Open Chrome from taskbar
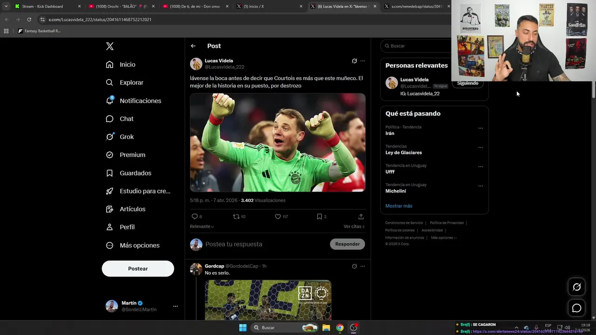Viewport: 596px width, 335px height. [x=340, y=328]
